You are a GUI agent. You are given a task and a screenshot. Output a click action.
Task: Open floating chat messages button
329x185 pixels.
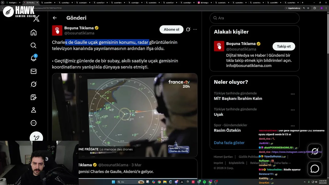pyautogui.click(x=315, y=169)
